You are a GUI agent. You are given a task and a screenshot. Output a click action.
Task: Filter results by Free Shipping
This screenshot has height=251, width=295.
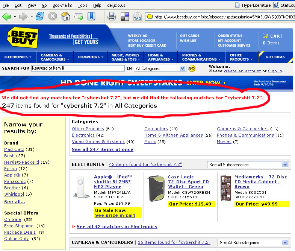(x=19, y=226)
